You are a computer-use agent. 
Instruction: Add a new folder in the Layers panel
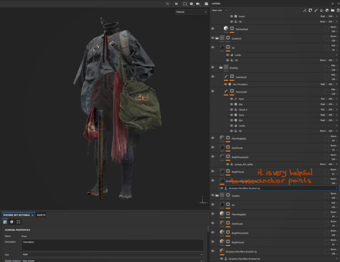click(332, 10)
